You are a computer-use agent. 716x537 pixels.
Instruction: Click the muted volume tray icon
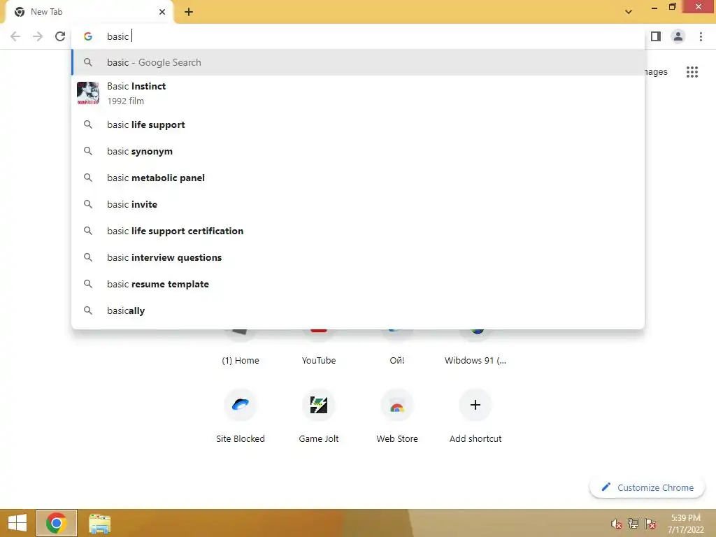coord(616,524)
